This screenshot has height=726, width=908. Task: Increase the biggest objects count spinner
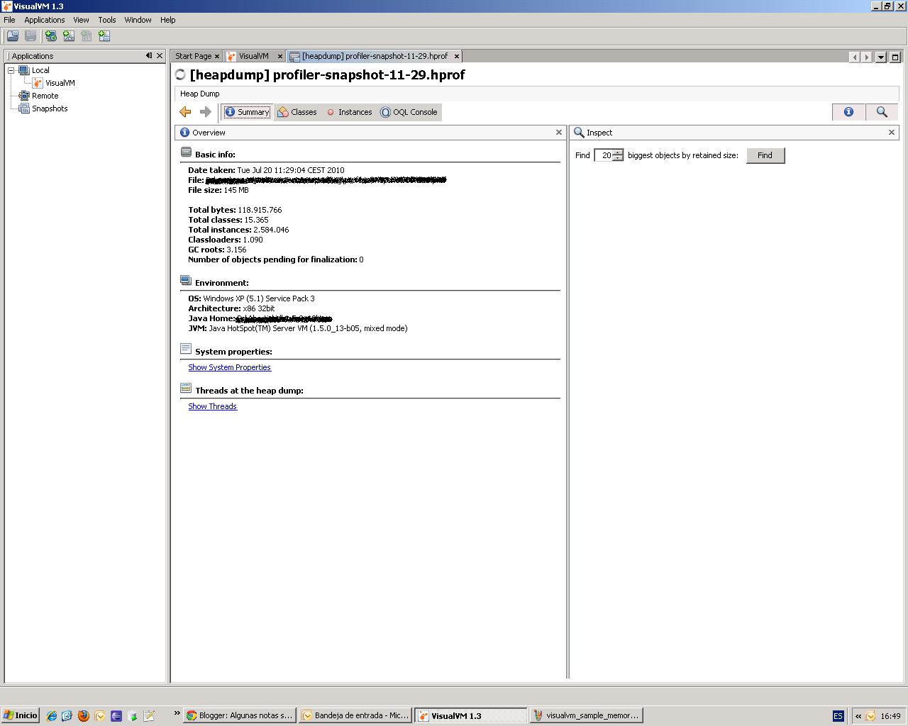pyautogui.click(x=618, y=152)
